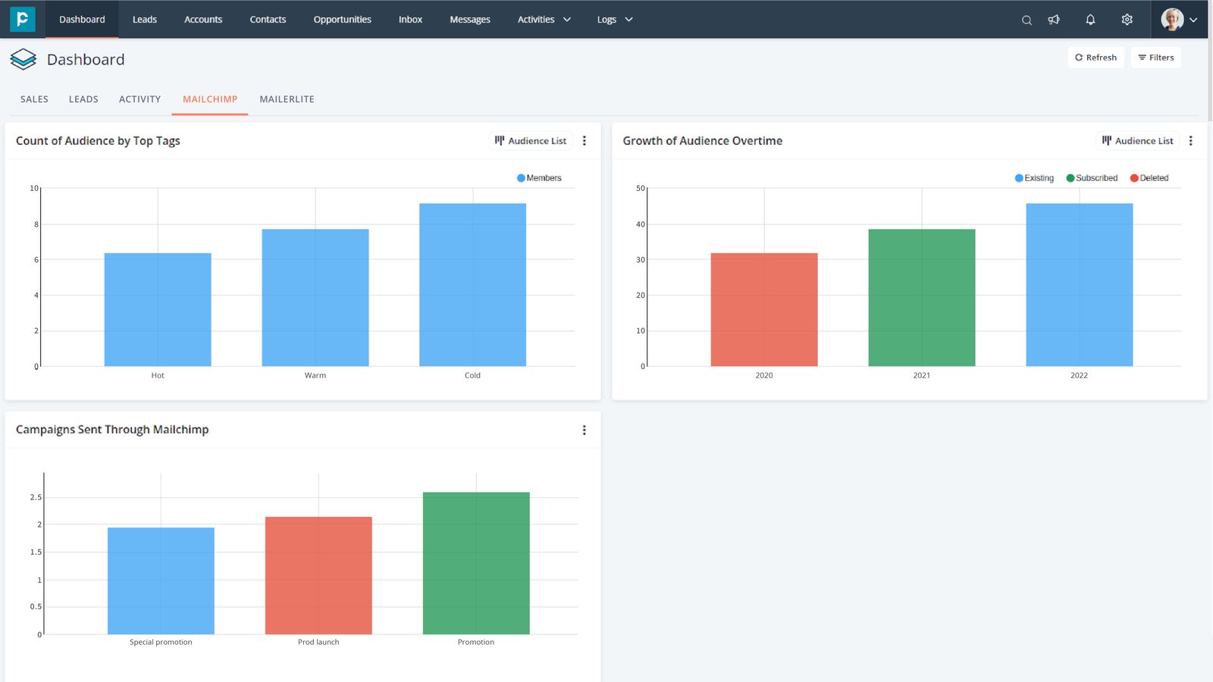Open the global search magnifier
Viewport: 1213px width, 682px height.
[1026, 20]
